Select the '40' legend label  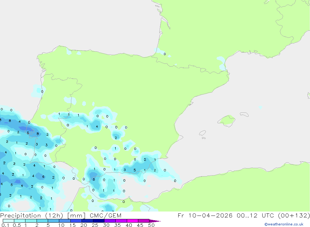(129, 225)
